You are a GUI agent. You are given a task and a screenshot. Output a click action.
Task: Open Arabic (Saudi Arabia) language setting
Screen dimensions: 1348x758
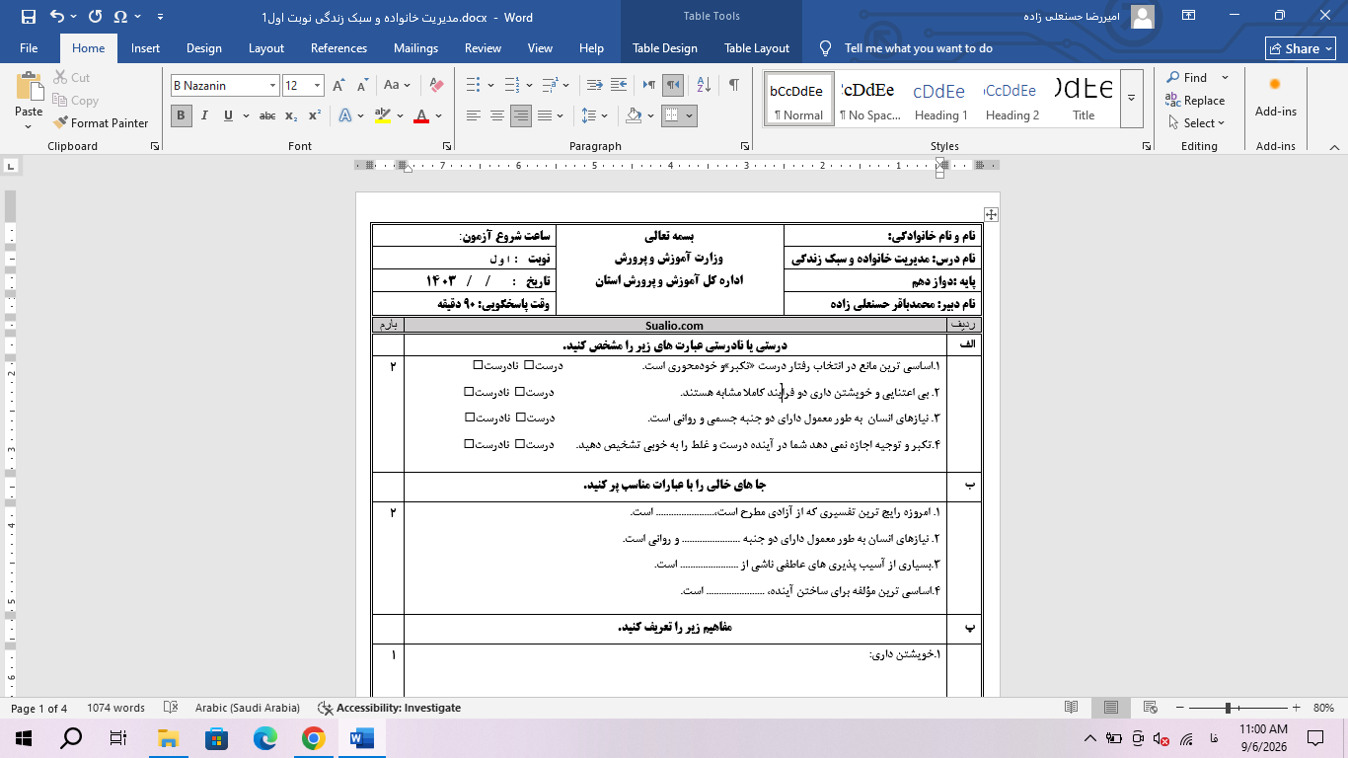click(x=247, y=708)
